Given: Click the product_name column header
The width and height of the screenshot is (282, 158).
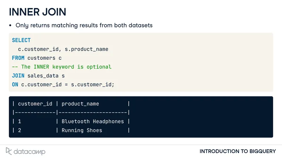Looking at the screenshot, I should pos(80,104).
